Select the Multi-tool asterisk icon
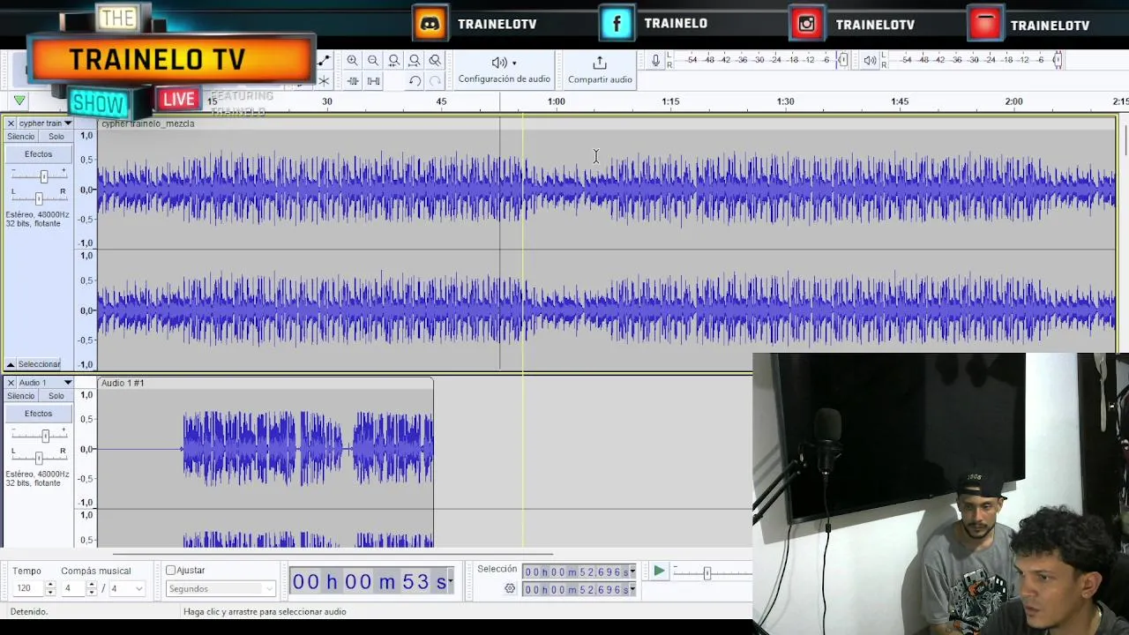The image size is (1129, 635). [x=324, y=81]
